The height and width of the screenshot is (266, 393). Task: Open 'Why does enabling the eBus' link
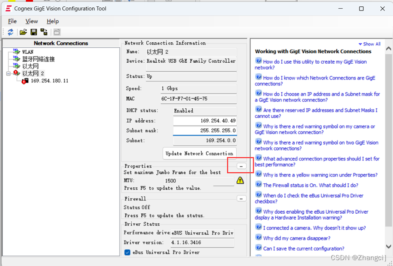[x=312, y=215]
